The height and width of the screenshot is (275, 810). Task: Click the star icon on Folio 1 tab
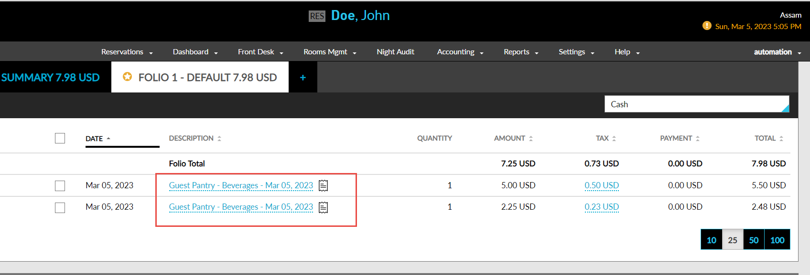coord(127,76)
